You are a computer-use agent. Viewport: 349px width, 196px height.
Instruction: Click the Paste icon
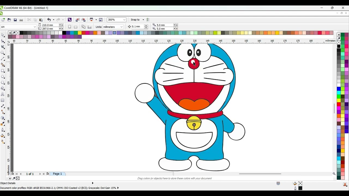click(x=41, y=20)
